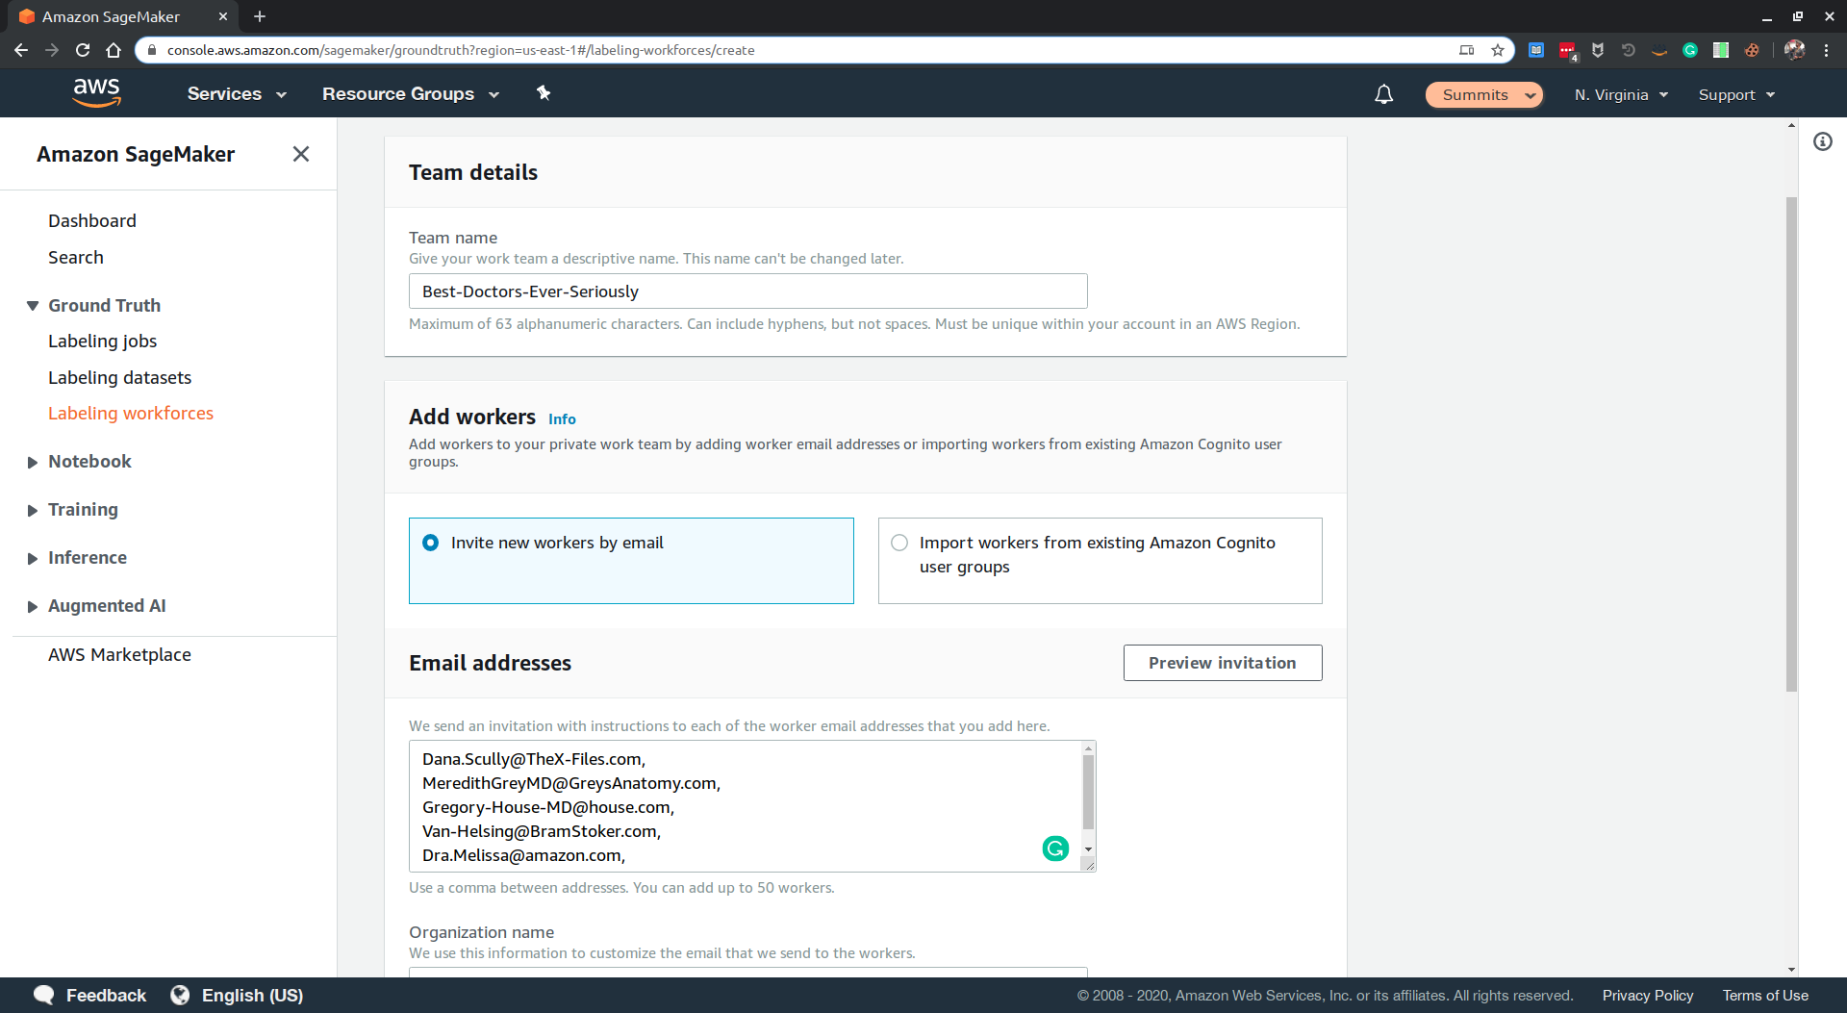Open Search in the sidebar
1847x1013 pixels.
pyautogui.click(x=76, y=258)
